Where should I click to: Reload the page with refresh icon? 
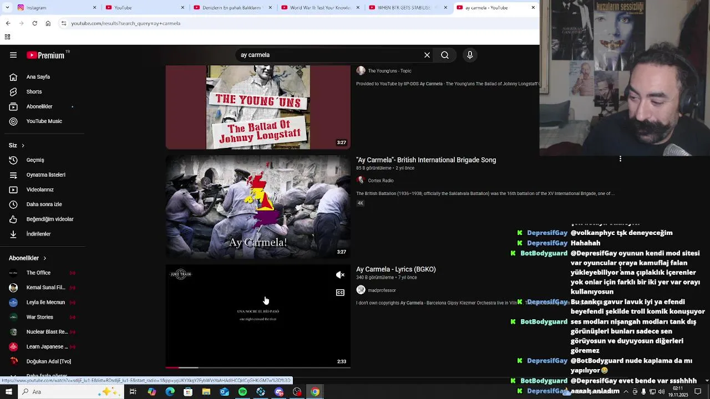coord(34,23)
